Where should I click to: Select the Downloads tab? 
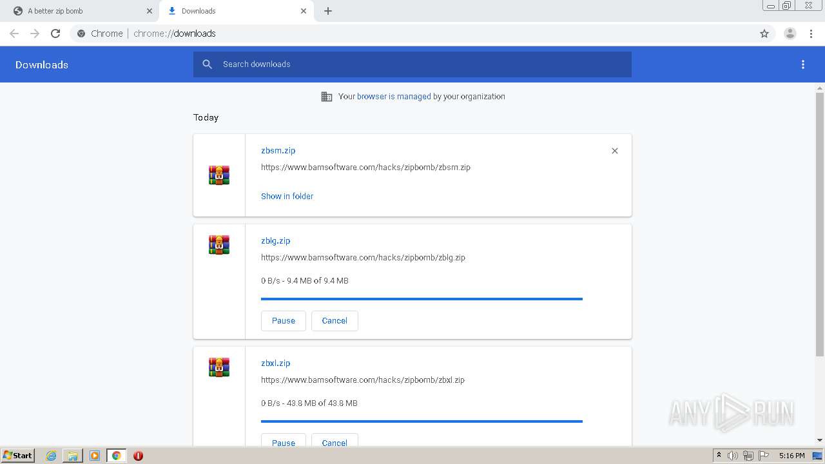(x=237, y=11)
